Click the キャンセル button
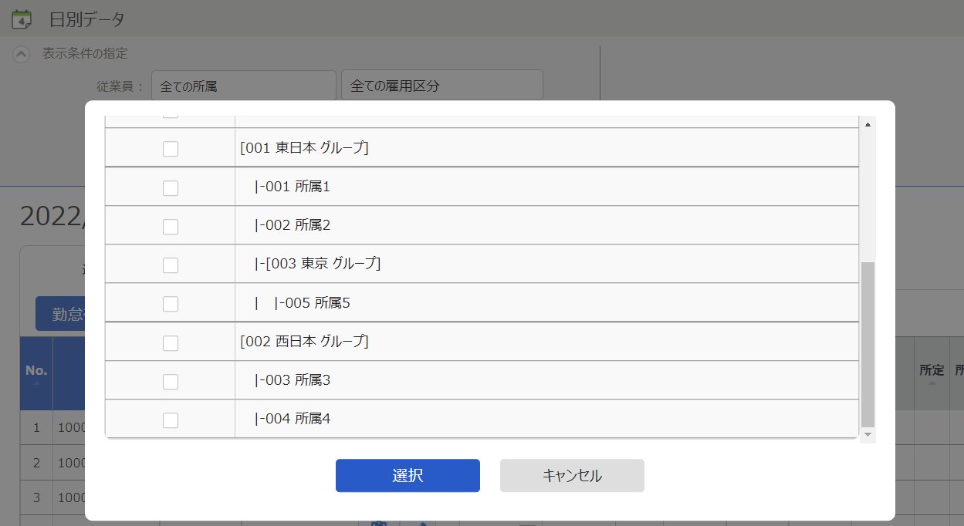 pos(572,476)
